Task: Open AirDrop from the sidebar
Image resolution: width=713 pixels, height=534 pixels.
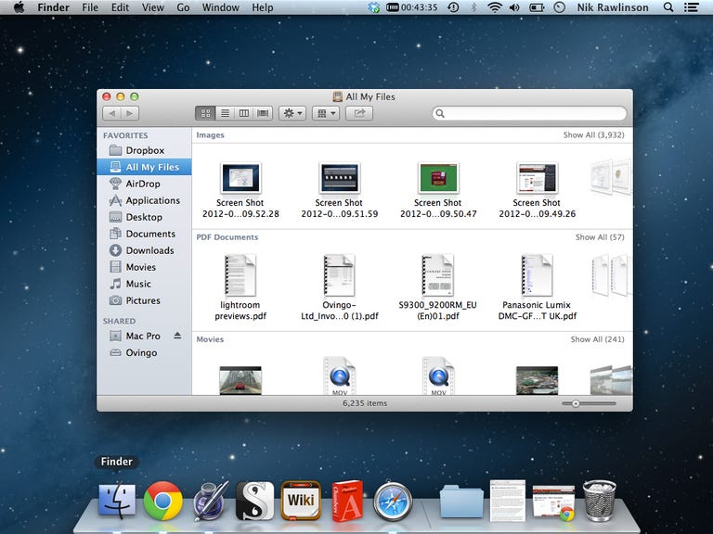Action: pyautogui.click(x=142, y=184)
